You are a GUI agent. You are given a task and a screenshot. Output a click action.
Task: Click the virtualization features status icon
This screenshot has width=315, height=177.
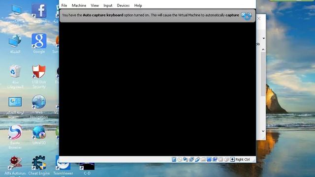point(220,159)
